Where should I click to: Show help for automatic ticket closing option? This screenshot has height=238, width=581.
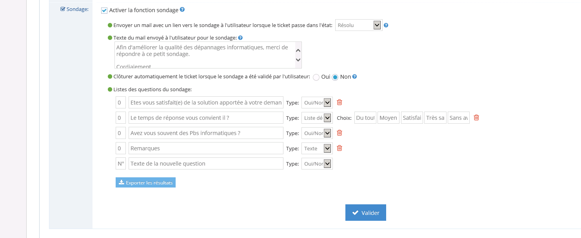[x=354, y=77]
